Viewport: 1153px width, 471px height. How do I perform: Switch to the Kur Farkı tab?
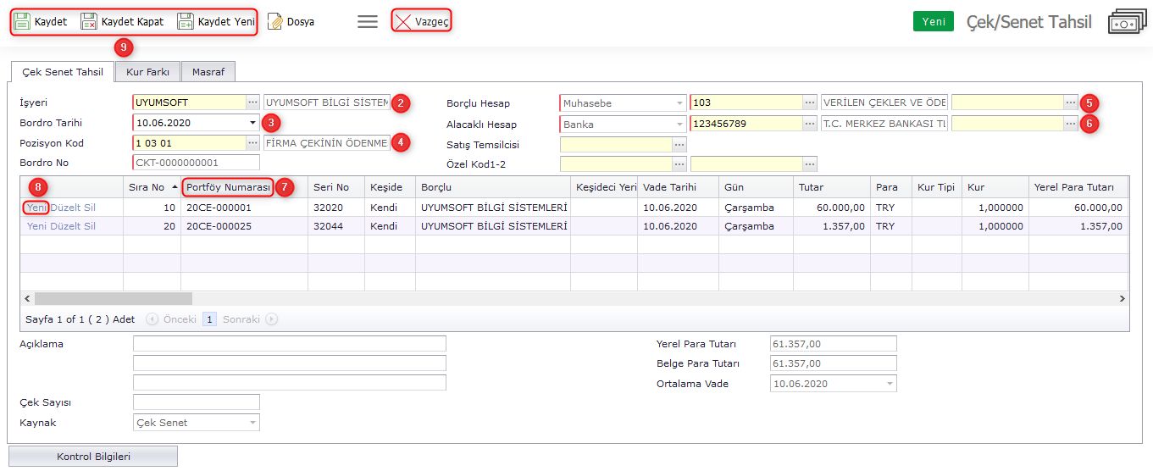click(147, 72)
